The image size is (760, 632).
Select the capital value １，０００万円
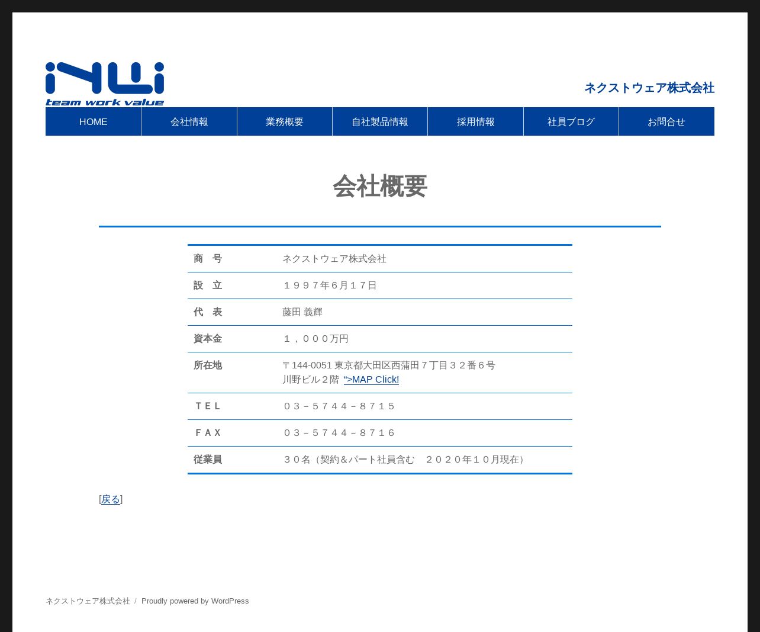315,339
